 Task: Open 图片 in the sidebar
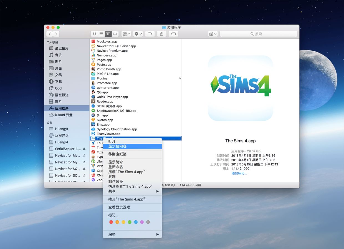(x=67, y=62)
